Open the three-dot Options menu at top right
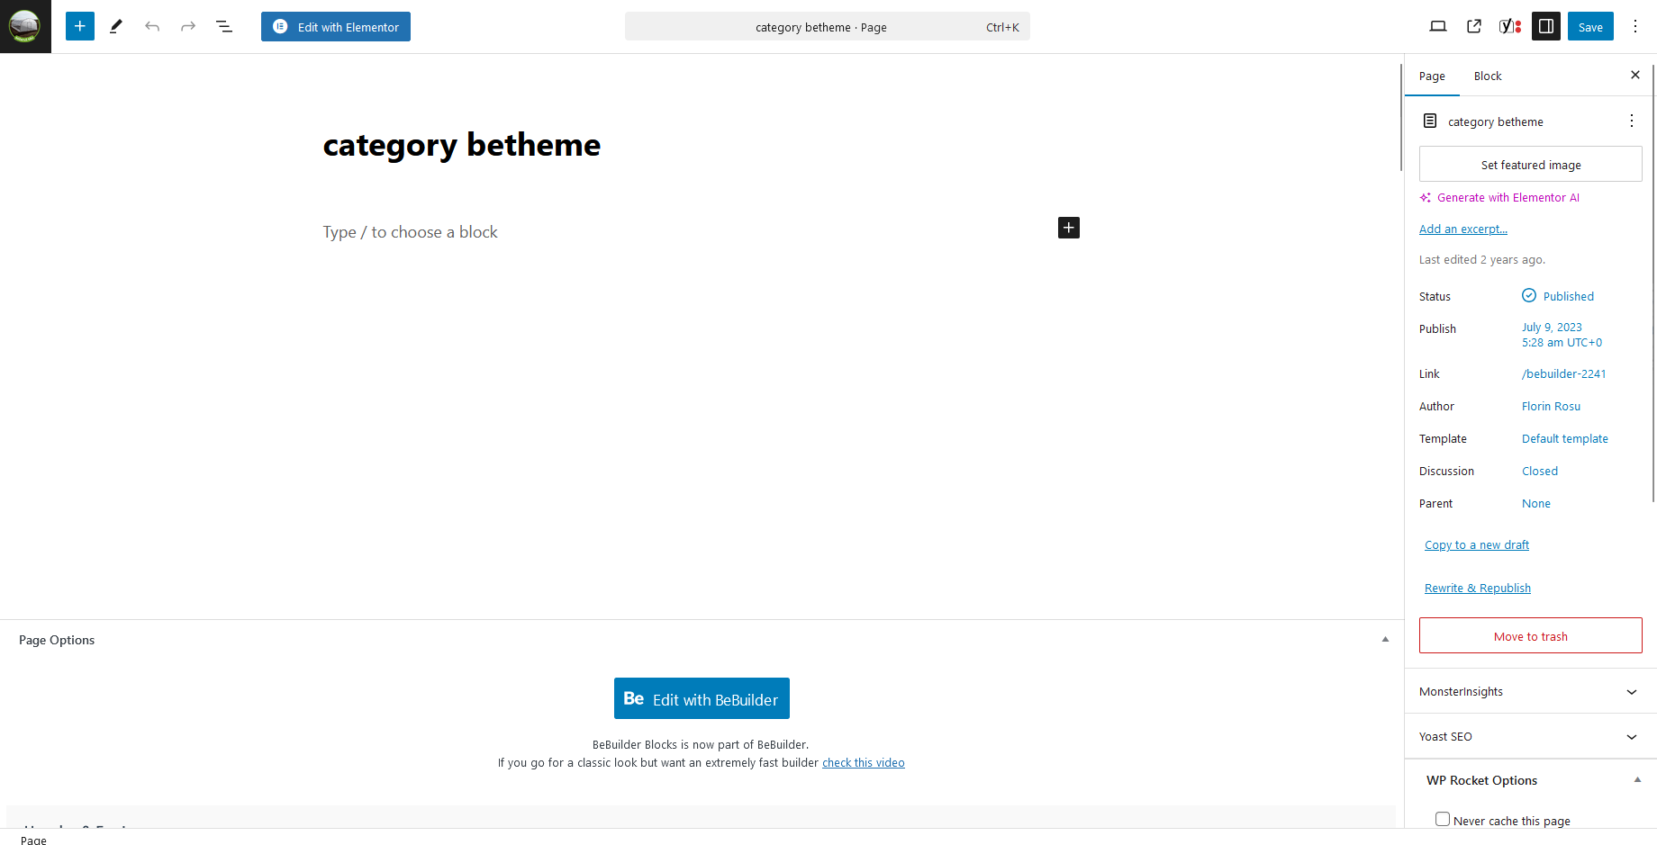Screen dimensions: 1657x845 [x=1635, y=26]
